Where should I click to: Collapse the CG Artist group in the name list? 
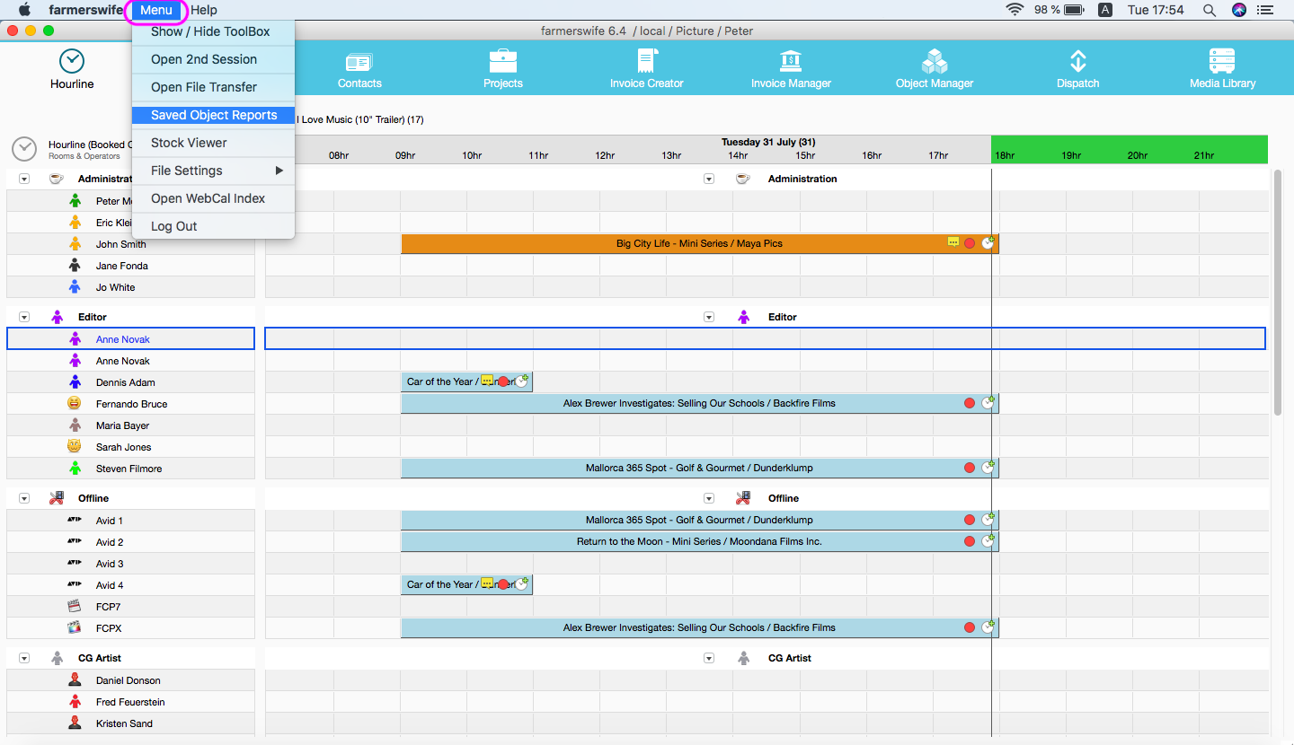click(24, 658)
